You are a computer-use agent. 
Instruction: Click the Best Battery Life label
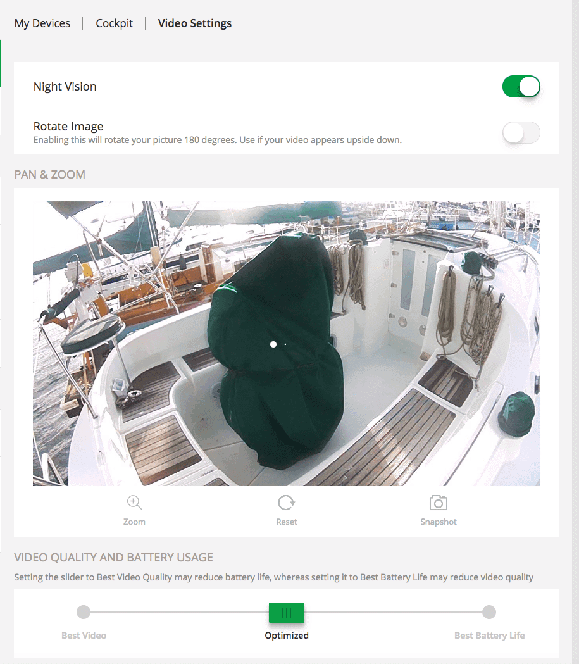coord(489,635)
